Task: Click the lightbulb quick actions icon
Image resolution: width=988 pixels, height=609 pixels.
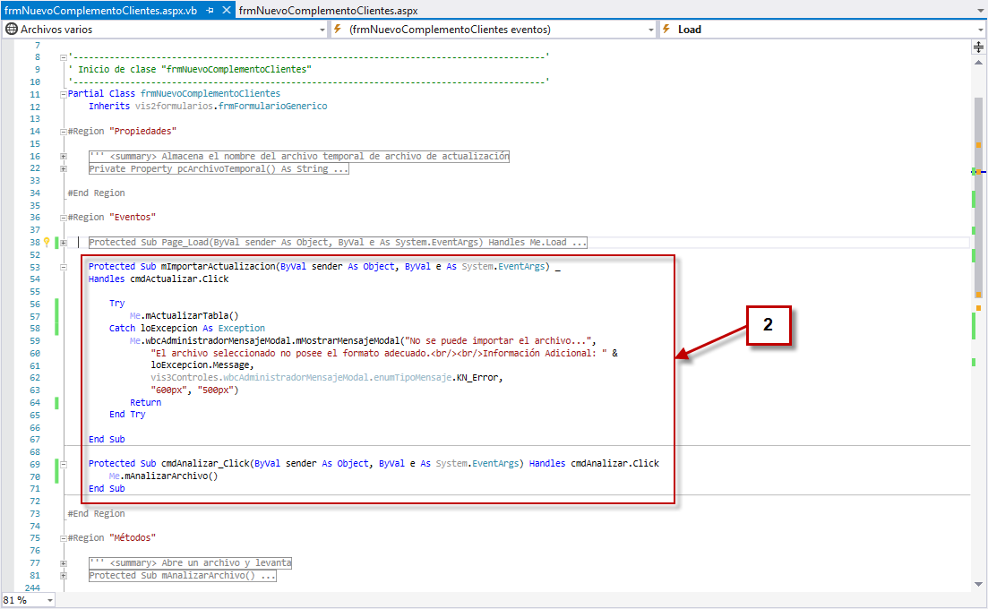Action: click(x=47, y=242)
